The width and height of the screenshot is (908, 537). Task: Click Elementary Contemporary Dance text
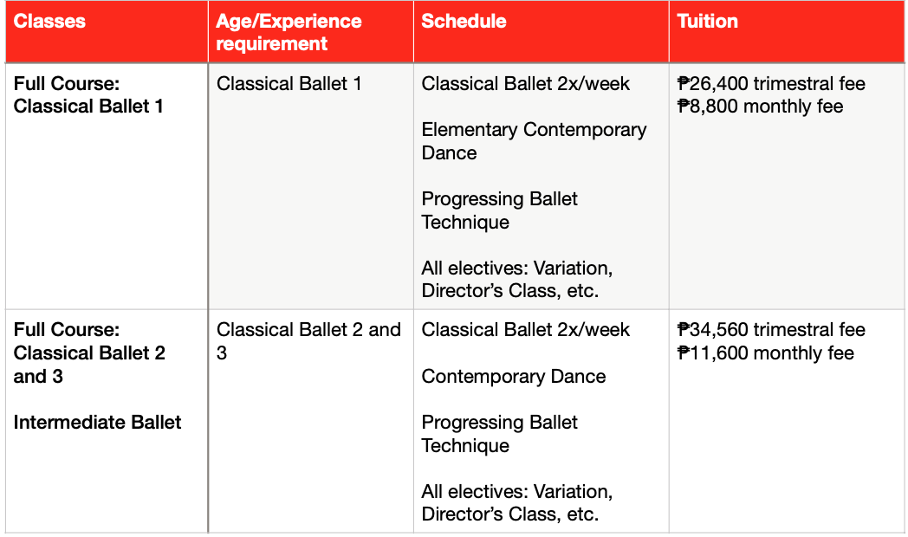pos(534,141)
